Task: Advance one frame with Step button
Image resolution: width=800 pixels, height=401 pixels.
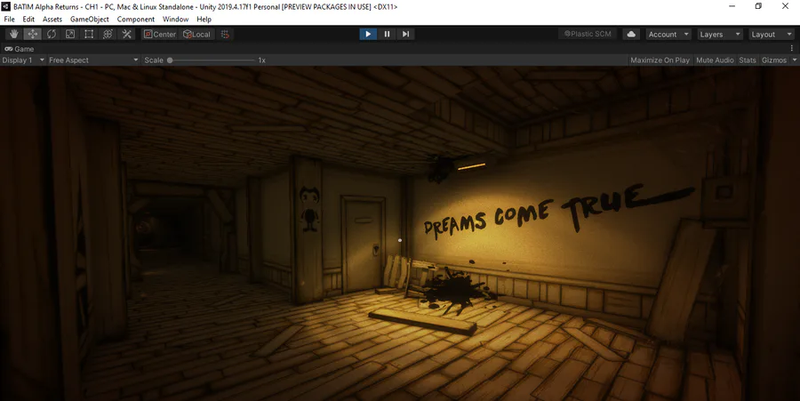Action: coord(405,34)
